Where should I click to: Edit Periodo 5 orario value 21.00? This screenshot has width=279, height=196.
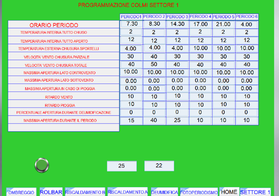click(224, 24)
